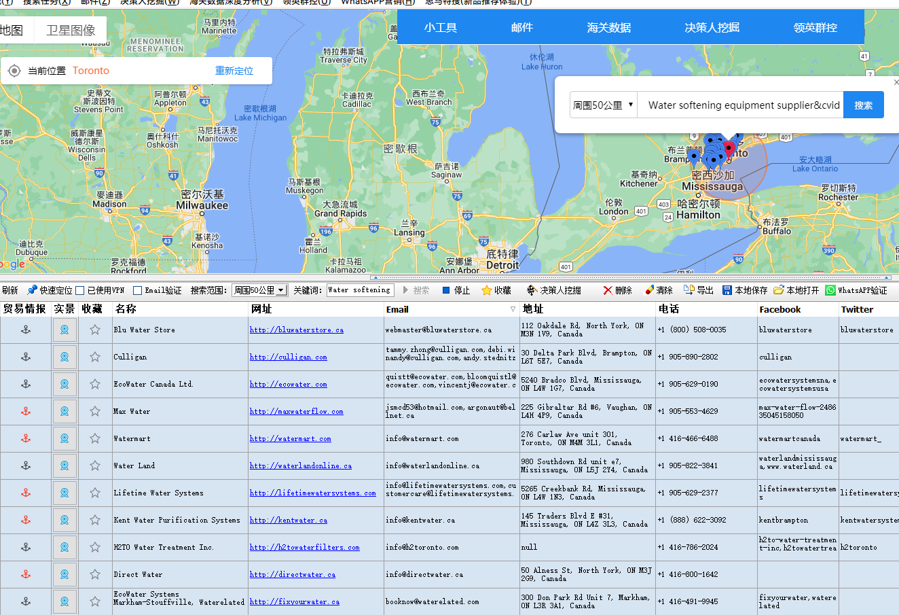Screen dimensions: 899x615
Task: Open http://maxwaterflow.com link
Action: pos(297,411)
